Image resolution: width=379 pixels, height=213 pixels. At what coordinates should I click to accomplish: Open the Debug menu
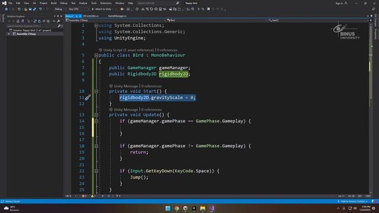tap(64, 3)
